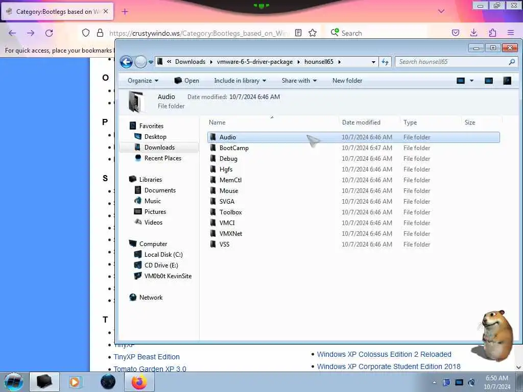Click the search magnifier icon in Explorer
523x392 pixels.
tap(512, 62)
